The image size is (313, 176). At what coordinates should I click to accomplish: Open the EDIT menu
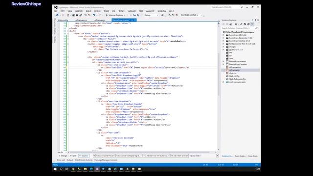click(63, 11)
